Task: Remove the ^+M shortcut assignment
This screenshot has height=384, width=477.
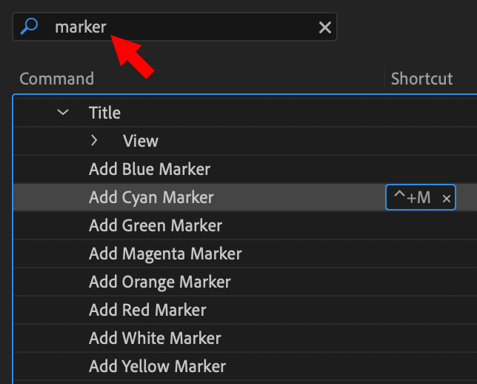Action: tap(447, 199)
